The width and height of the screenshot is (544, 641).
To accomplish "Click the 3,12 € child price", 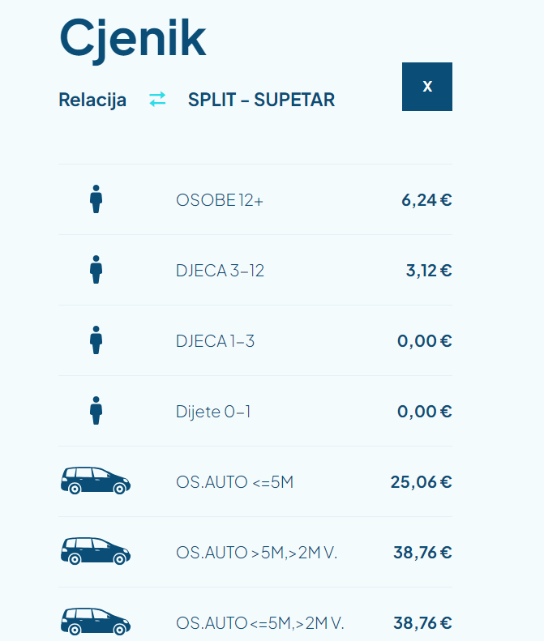I will pyautogui.click(x=429, y=271).
